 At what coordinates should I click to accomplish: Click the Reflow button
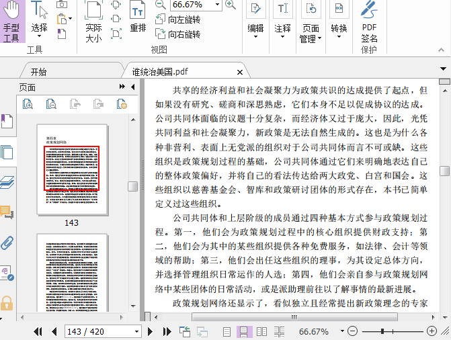pos(138,17)
